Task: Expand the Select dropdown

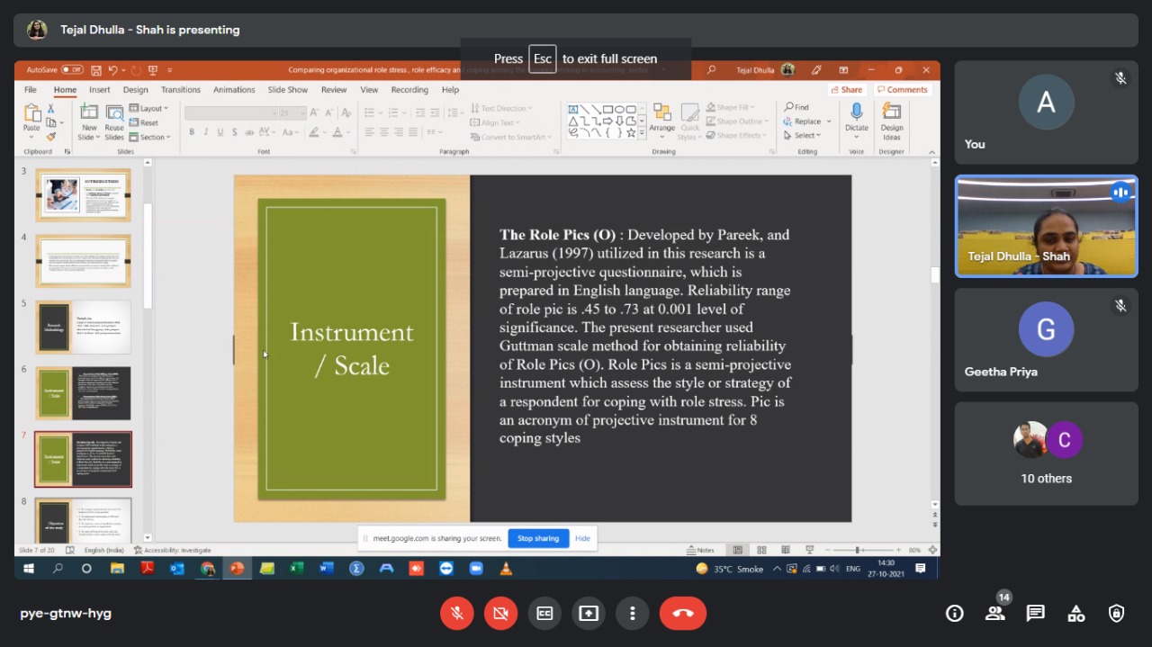Action: tap(801, 136)
